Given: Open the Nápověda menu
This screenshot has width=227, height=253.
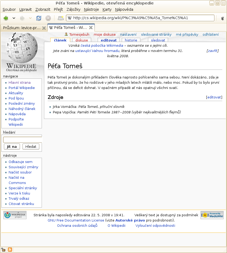Looking at the screenshot, I should 124,9.
